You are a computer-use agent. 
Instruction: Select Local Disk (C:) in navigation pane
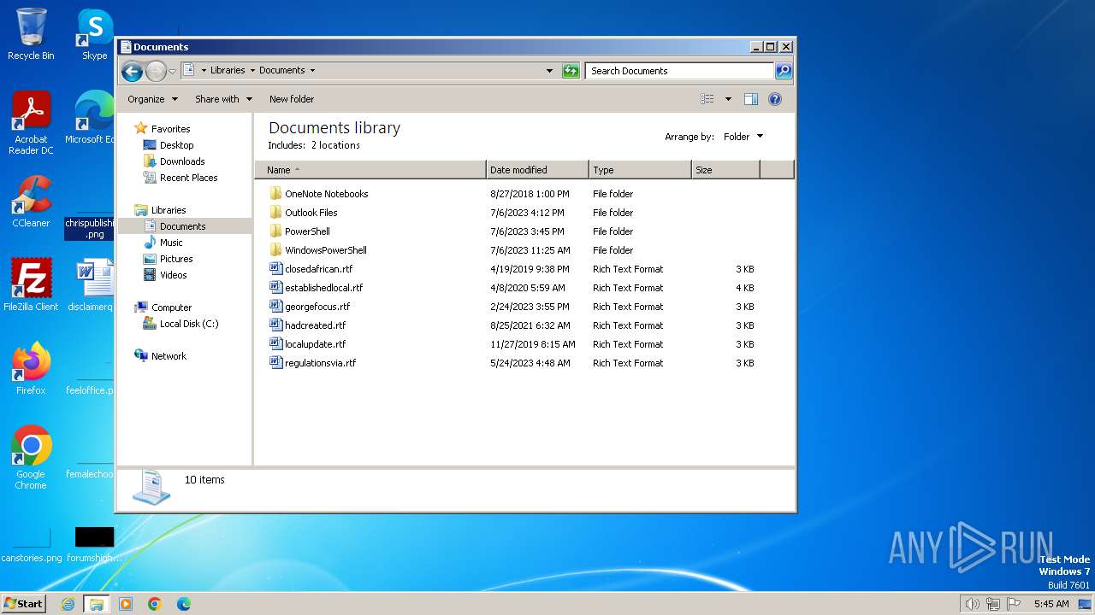pos(189,324)
